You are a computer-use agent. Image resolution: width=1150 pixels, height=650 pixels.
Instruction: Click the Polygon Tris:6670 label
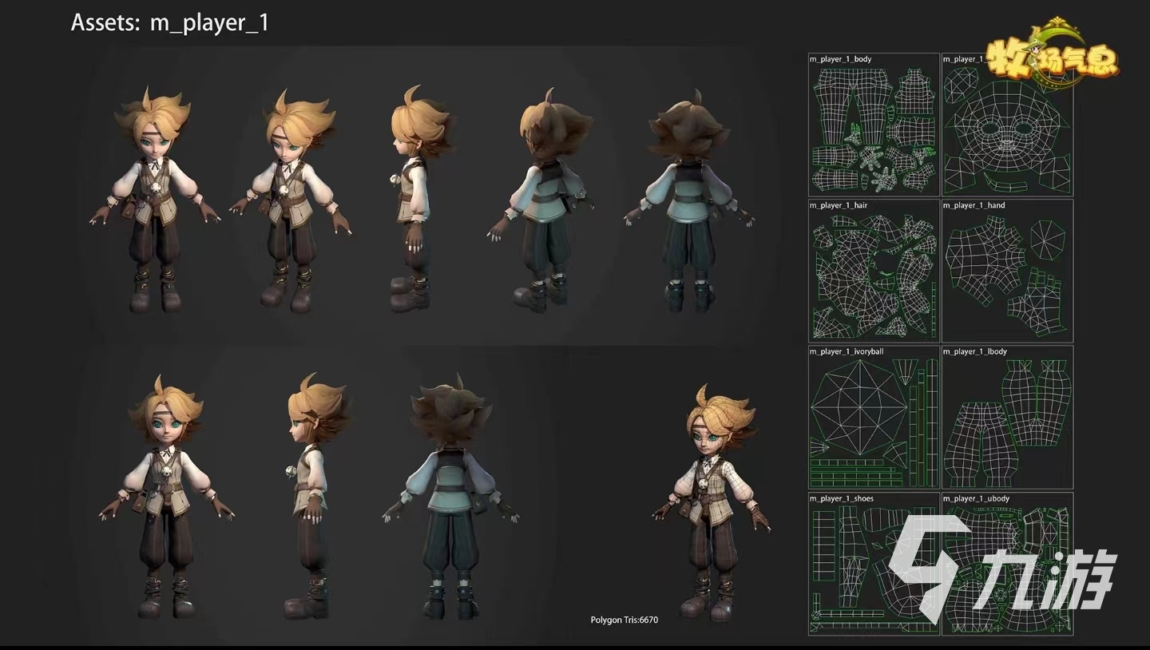(624, 620)
